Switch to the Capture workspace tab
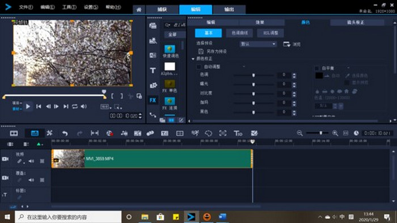Image resolution: width=397 pixels, height=223 pixels. 162,10
